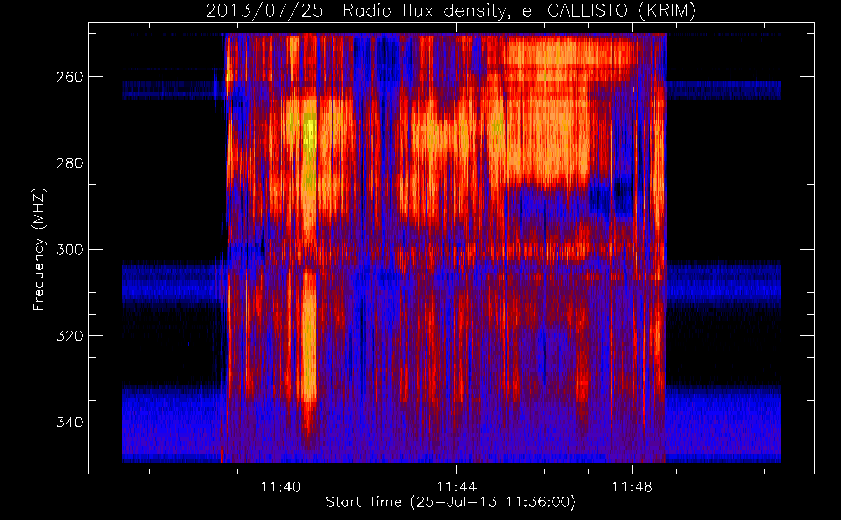Click the 'Start Time (25-Jul-13 11:36:00)' label
The image size is (841, 520).
(x=451, y=502)
